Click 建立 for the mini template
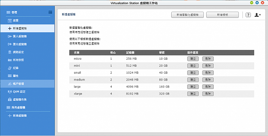 click(x=193, y=66)
